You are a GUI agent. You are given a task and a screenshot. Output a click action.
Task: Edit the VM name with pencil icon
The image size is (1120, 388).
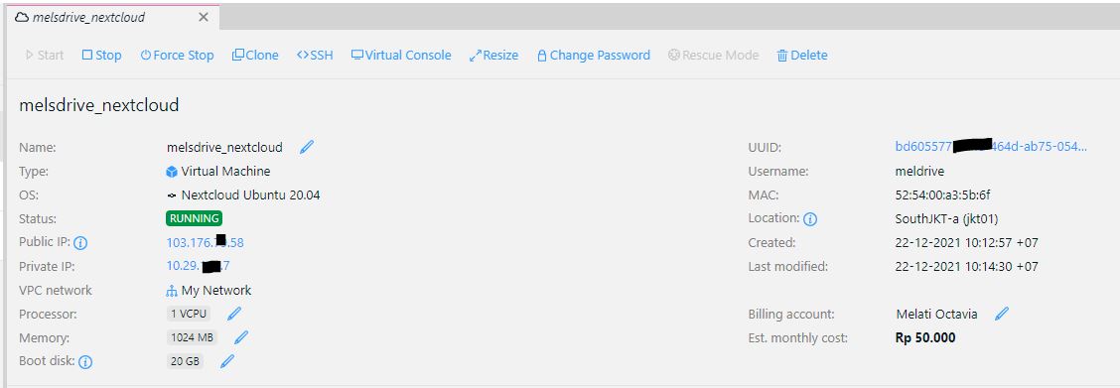pos(307,147)
